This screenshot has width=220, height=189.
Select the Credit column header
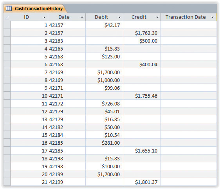[x=142, y=17]
